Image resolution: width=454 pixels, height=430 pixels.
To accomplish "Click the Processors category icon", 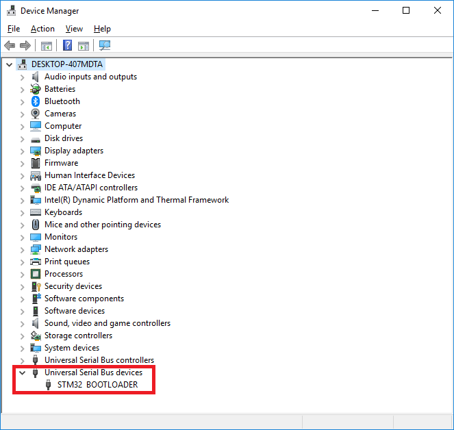I will [36, 274].
